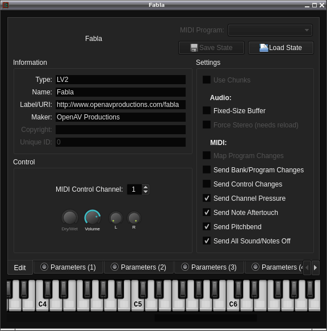Maximize the Fabla window
This screenshot has width=327, height=331.
[x=315, y=5]
